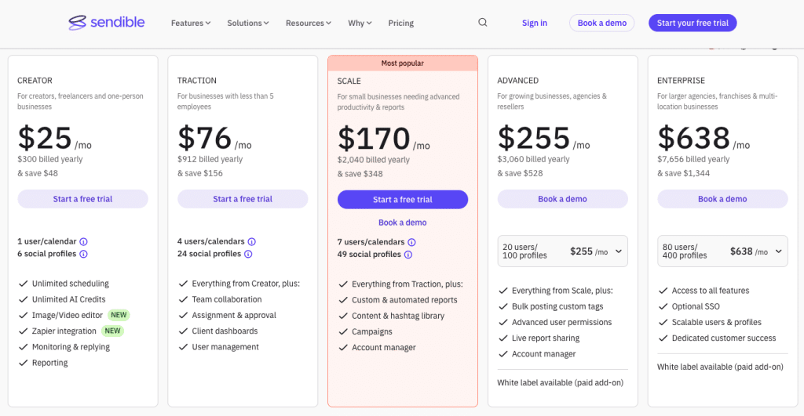804x416 pixels.
Task: Click 'Reporting' feature in Creator plan
Action: pos(49,363)
